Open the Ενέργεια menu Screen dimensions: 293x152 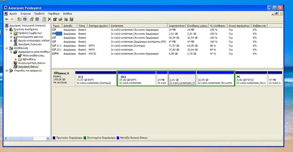pos(25,14)
